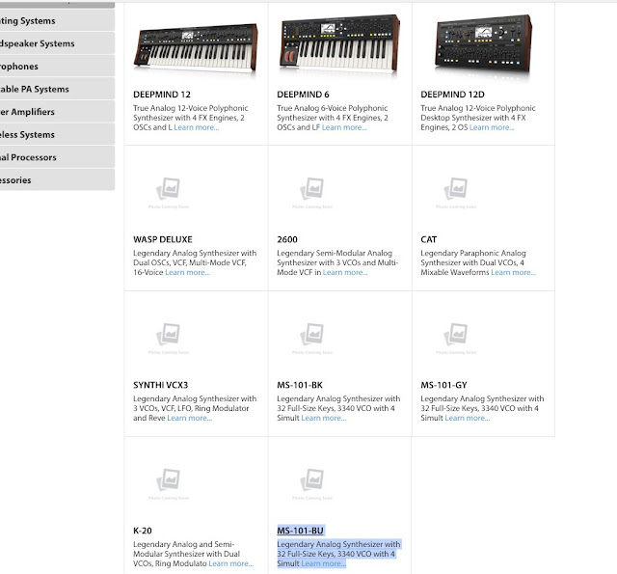Click the CAT product title

coord(428,239)
